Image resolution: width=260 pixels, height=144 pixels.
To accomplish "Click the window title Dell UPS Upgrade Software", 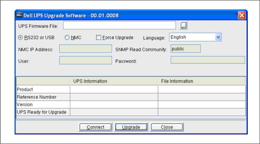I will [71, 16].
